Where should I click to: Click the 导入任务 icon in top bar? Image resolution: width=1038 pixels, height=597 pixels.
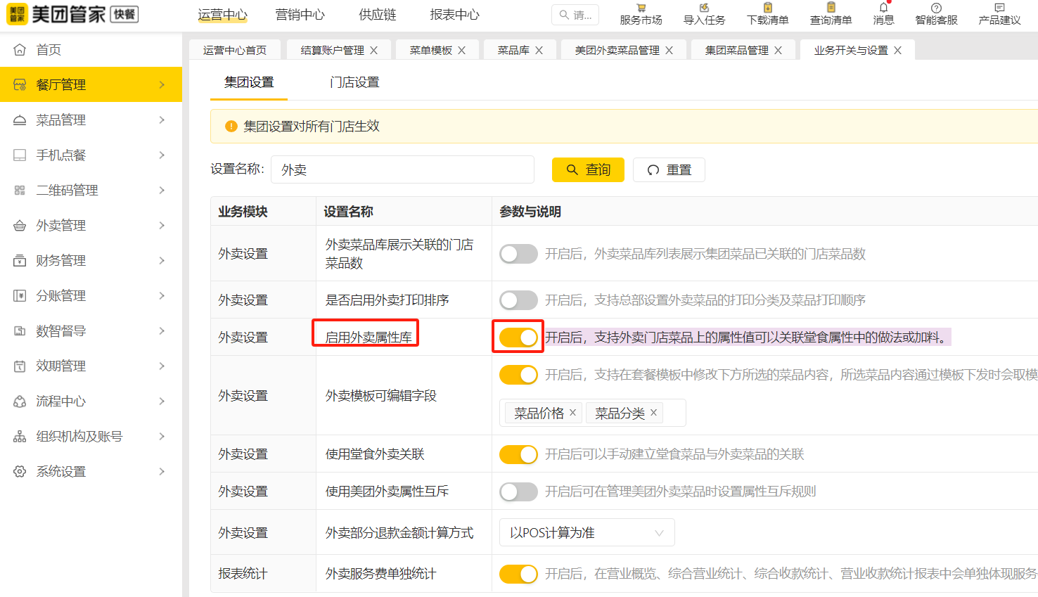(704, 8)
